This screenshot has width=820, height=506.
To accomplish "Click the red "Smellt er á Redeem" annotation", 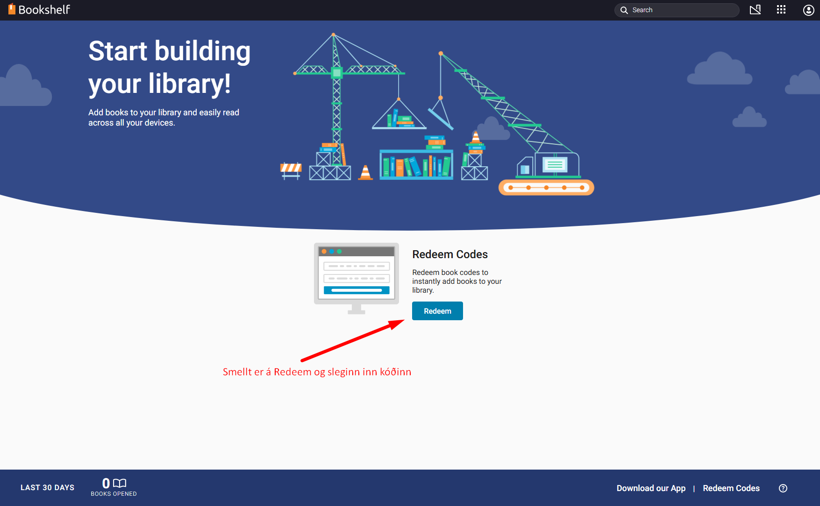I will point(317,372).
